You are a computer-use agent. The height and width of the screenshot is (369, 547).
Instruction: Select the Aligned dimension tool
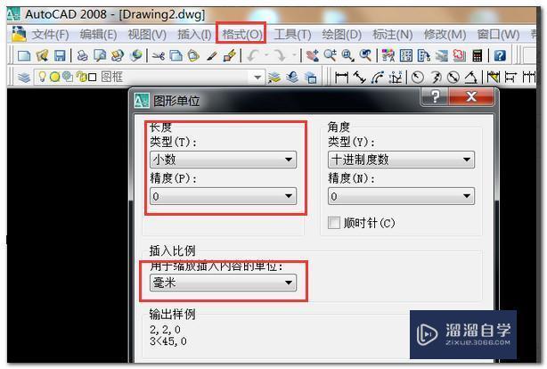pyautogui.click(x=359, y=78)
